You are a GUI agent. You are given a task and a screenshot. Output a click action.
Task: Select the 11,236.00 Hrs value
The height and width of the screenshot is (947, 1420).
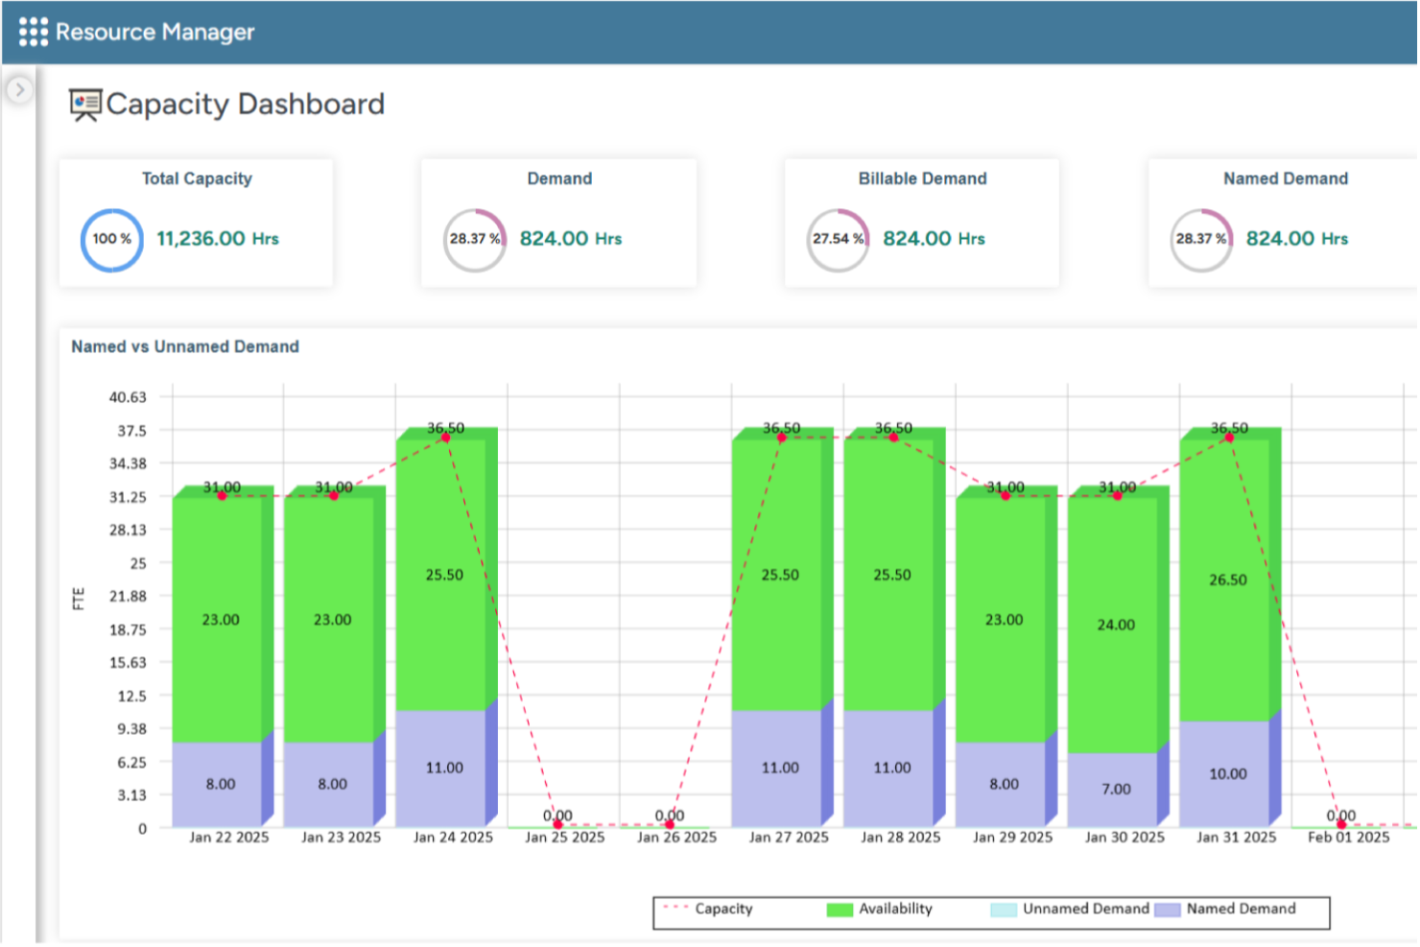218,239
